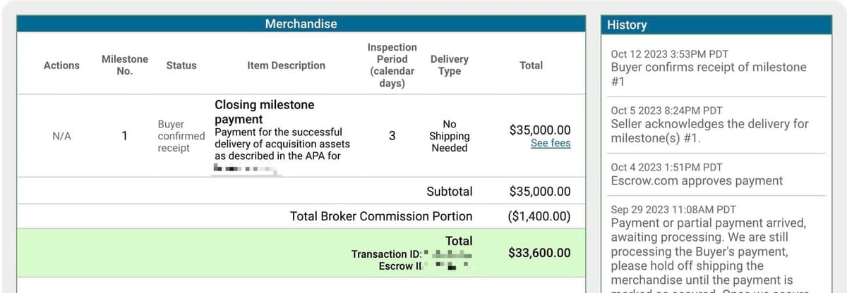Click the No Shipping Needed delivery cell
This screenshot has height=293, width=847.
[x=449, y=136]
